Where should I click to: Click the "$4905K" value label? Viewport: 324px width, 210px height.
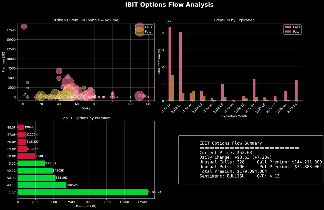[x=58, y=171]
